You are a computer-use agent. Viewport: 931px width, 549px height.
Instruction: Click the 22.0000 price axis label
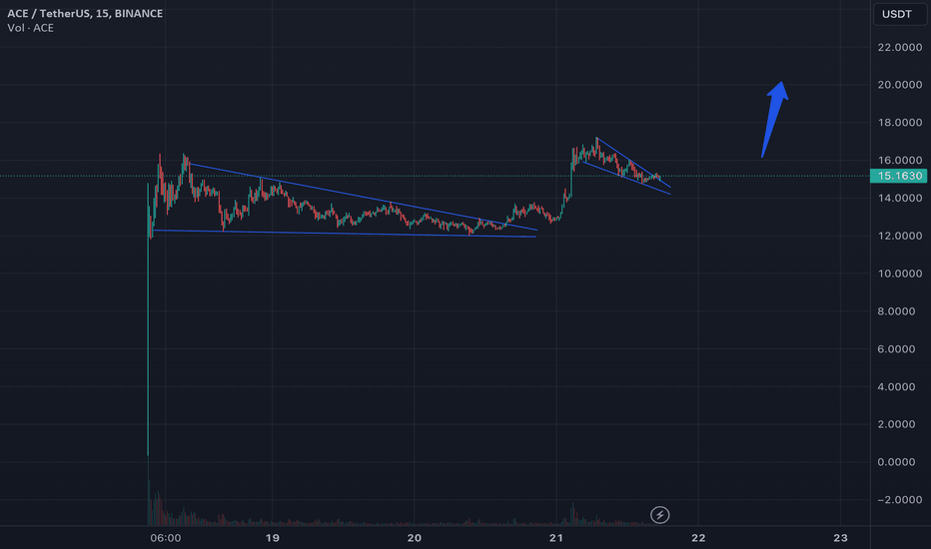[x=899, y=48]
